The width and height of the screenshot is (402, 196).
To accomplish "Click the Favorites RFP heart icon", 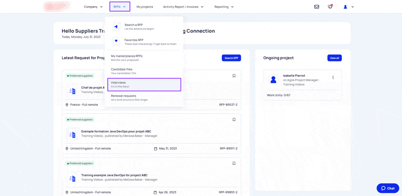I will coord(116,41).
